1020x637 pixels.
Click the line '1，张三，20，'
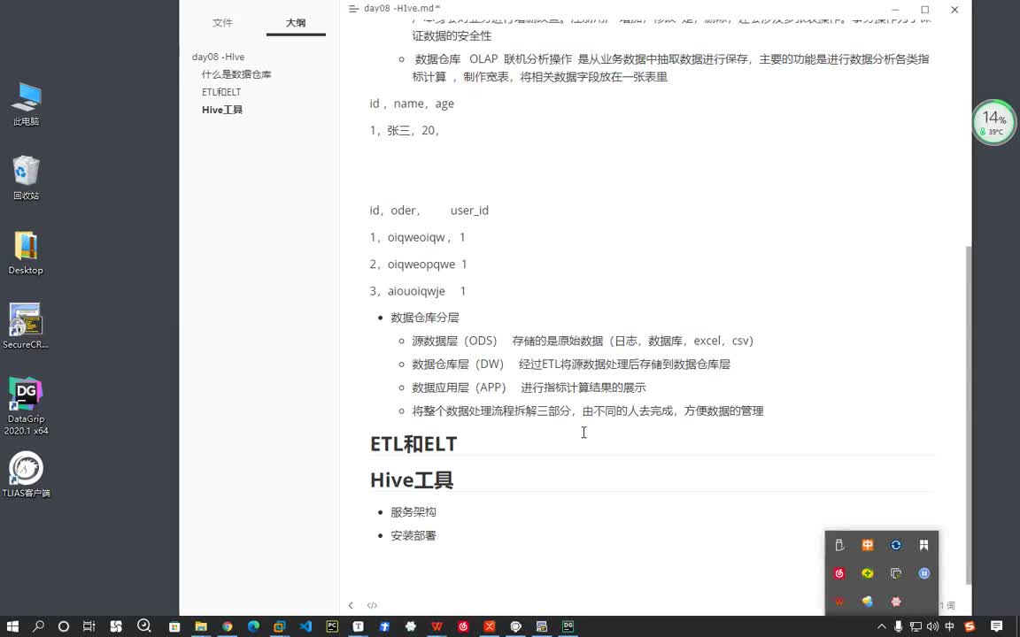(x=405, y=130)
